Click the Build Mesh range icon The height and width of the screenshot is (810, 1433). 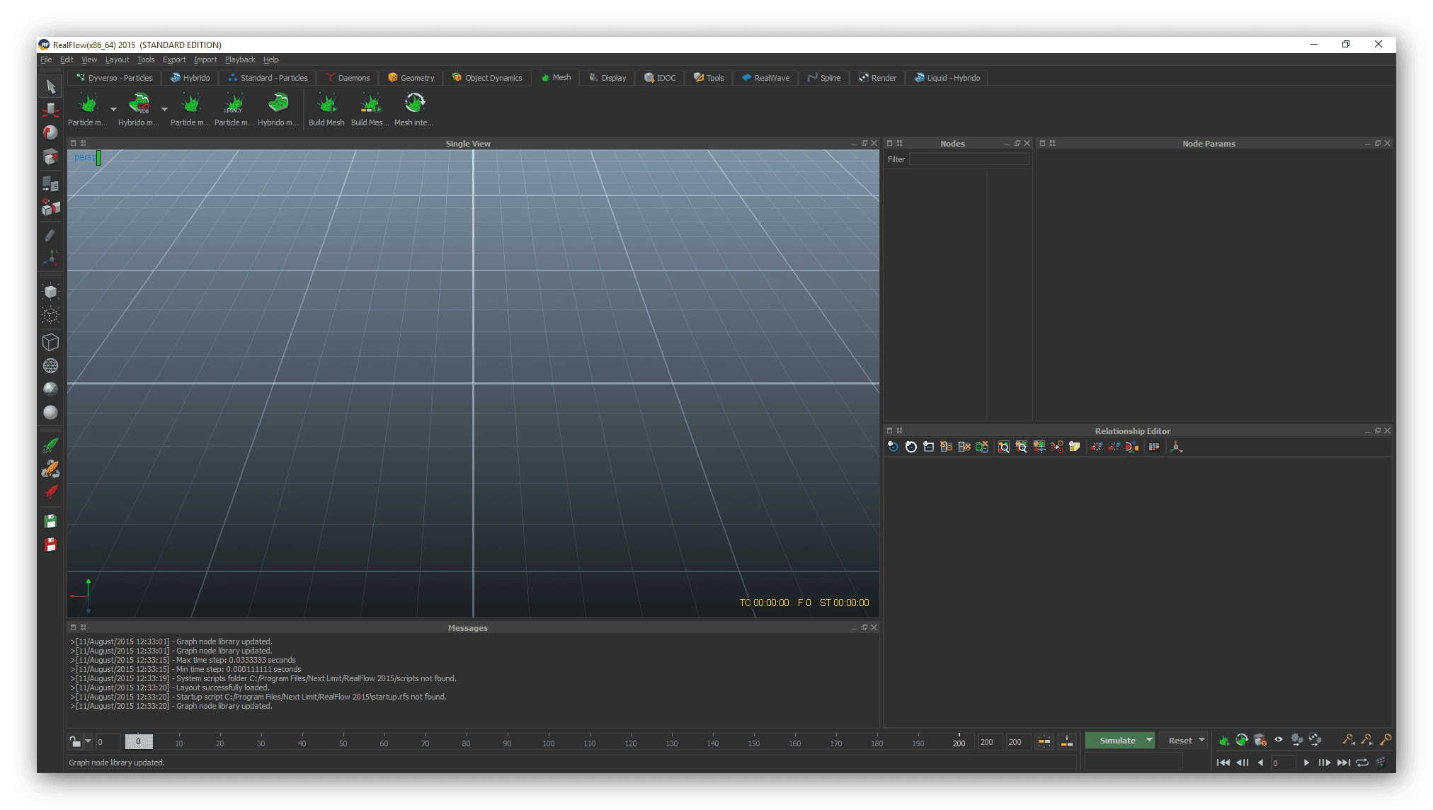click(x=370, y=103)
